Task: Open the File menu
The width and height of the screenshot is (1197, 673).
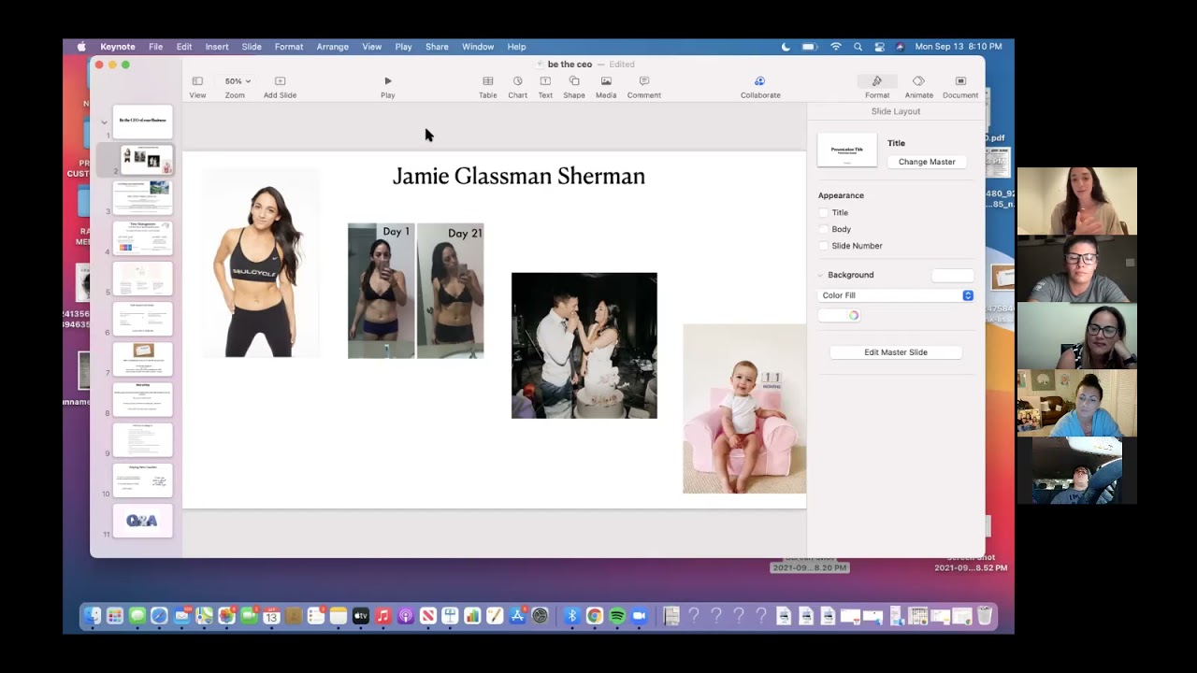Action: point(155,47)
